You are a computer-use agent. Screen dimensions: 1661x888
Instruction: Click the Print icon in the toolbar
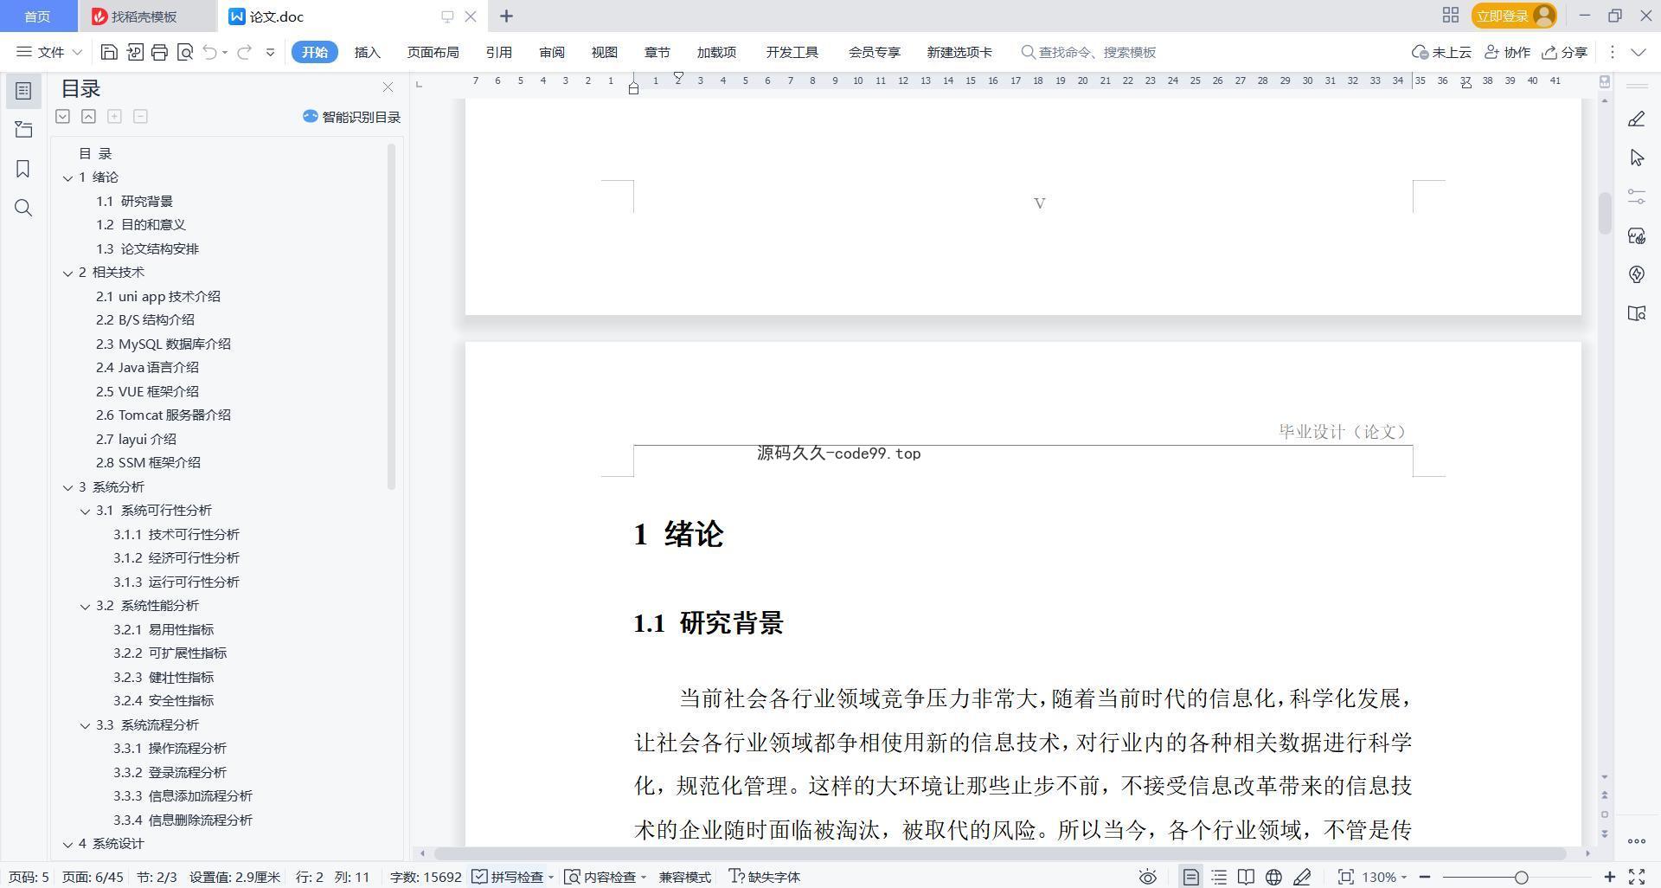[x=159, y=52]
